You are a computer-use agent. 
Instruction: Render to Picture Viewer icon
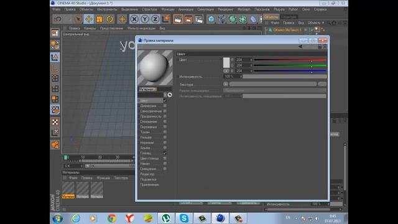click(188, 19)
